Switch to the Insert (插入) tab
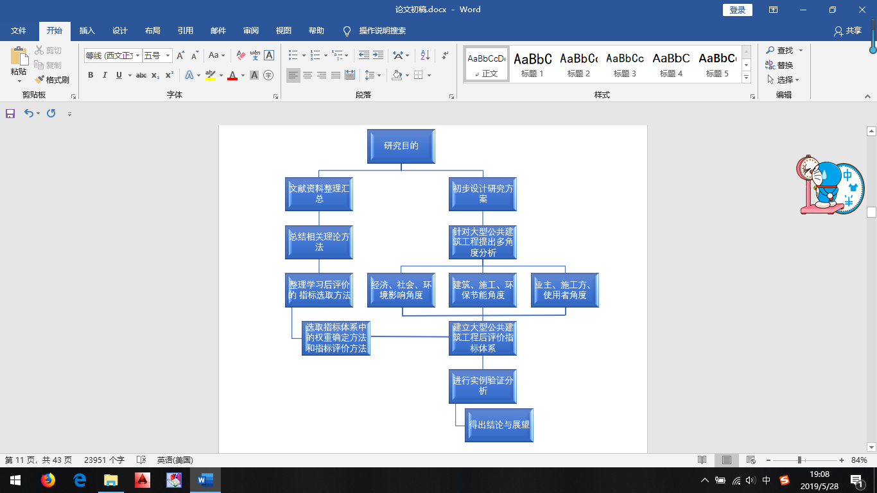The image size is (877, 493). pos(87,31)
